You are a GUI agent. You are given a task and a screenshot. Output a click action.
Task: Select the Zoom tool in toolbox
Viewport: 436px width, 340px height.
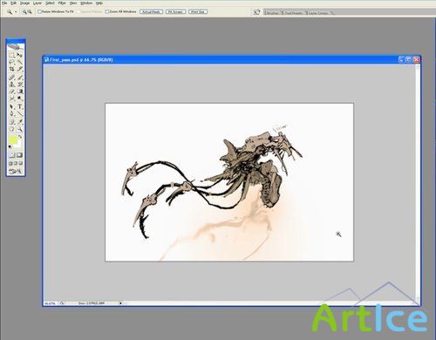click(20, 129)
